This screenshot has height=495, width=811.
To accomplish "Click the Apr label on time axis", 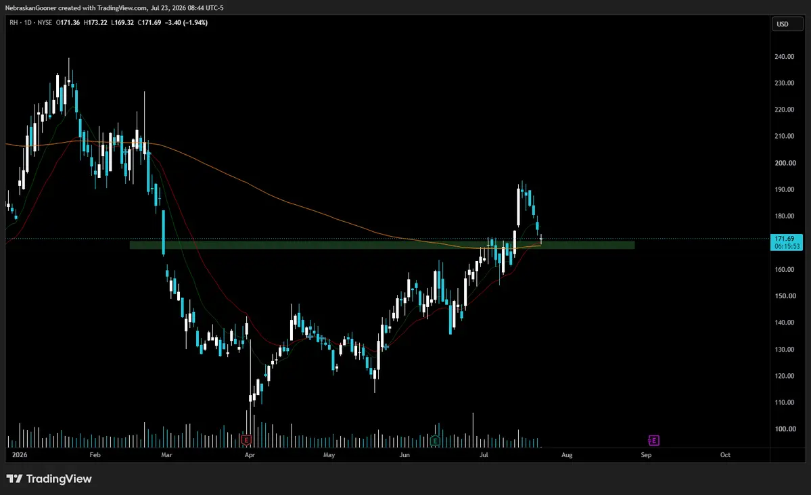I will click(250, 455).
